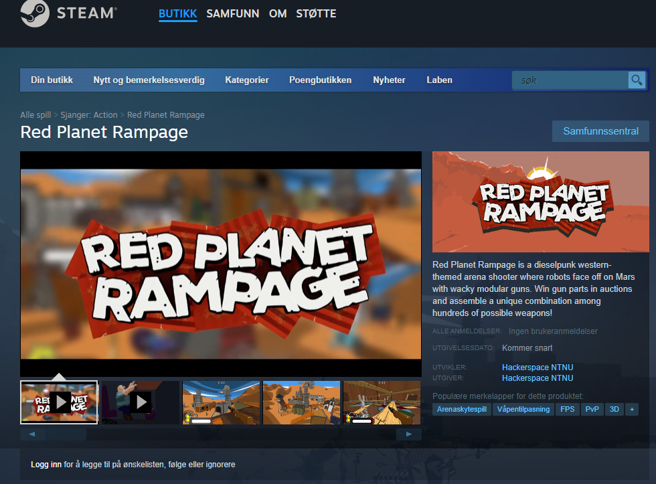Image resolution: width=656 pixels, height=484 pixels.
Task: Click the Hackerspace NTNU publisher link
Action: coord(538,378)
